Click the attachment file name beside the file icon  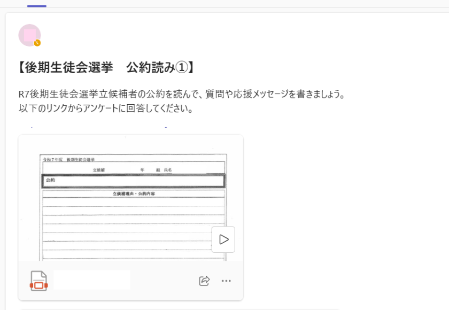click(91, 280)
